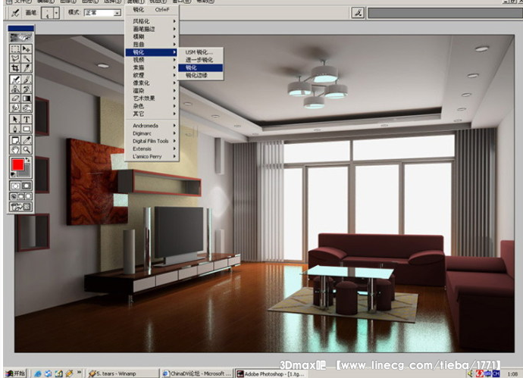Viewport: 523px width, 378px height.
Task: Click the Adobe Online image atop toolbox
Action: point(20,37)
